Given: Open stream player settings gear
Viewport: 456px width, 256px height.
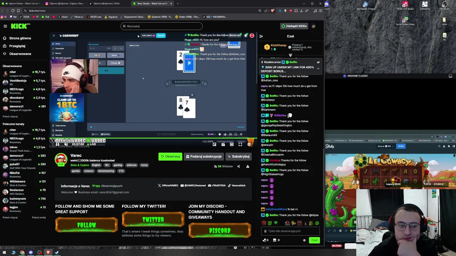Looking at the screenshot, I should [x=249, y=144].
